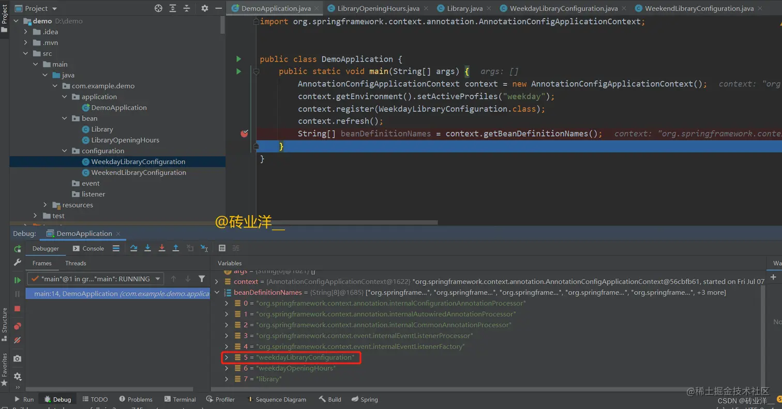
Task: Click fold toggle beside main method line
Action: tap(255, 71)
